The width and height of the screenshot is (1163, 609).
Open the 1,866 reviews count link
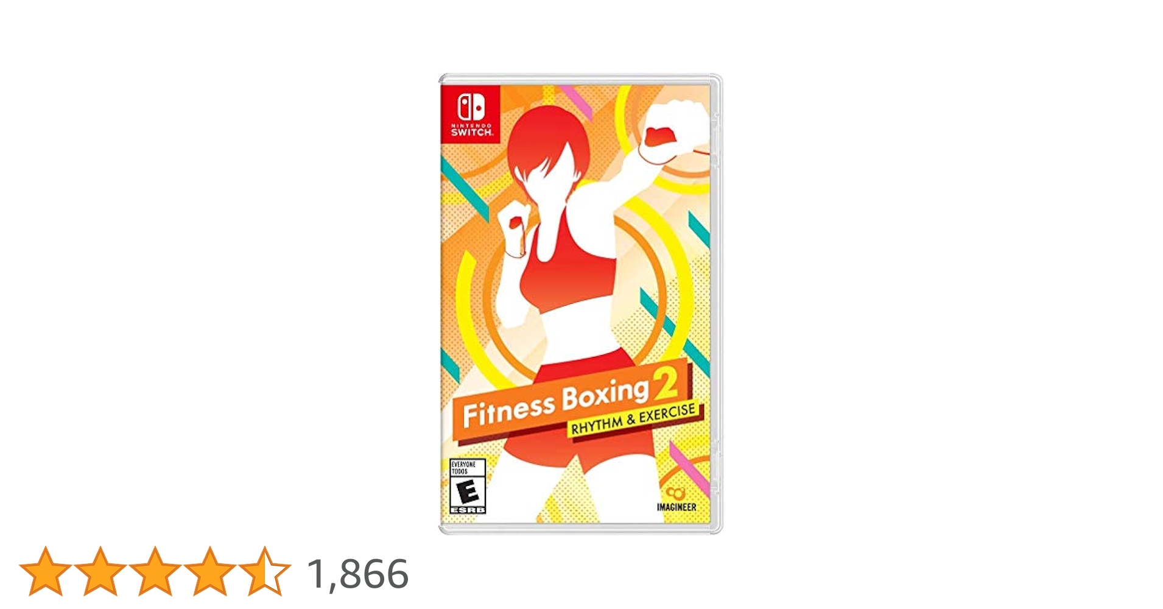(358, 574)
